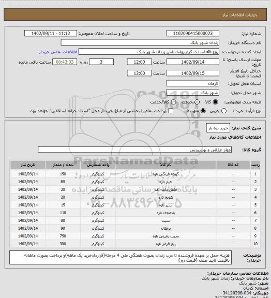Select the پیاز قرمز تازه item name
Viewport: 271px width, 298px height.
(165, 244)
